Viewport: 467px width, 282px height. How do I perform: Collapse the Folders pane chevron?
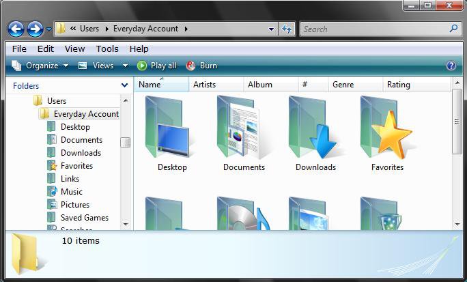(x=125, y=85)
